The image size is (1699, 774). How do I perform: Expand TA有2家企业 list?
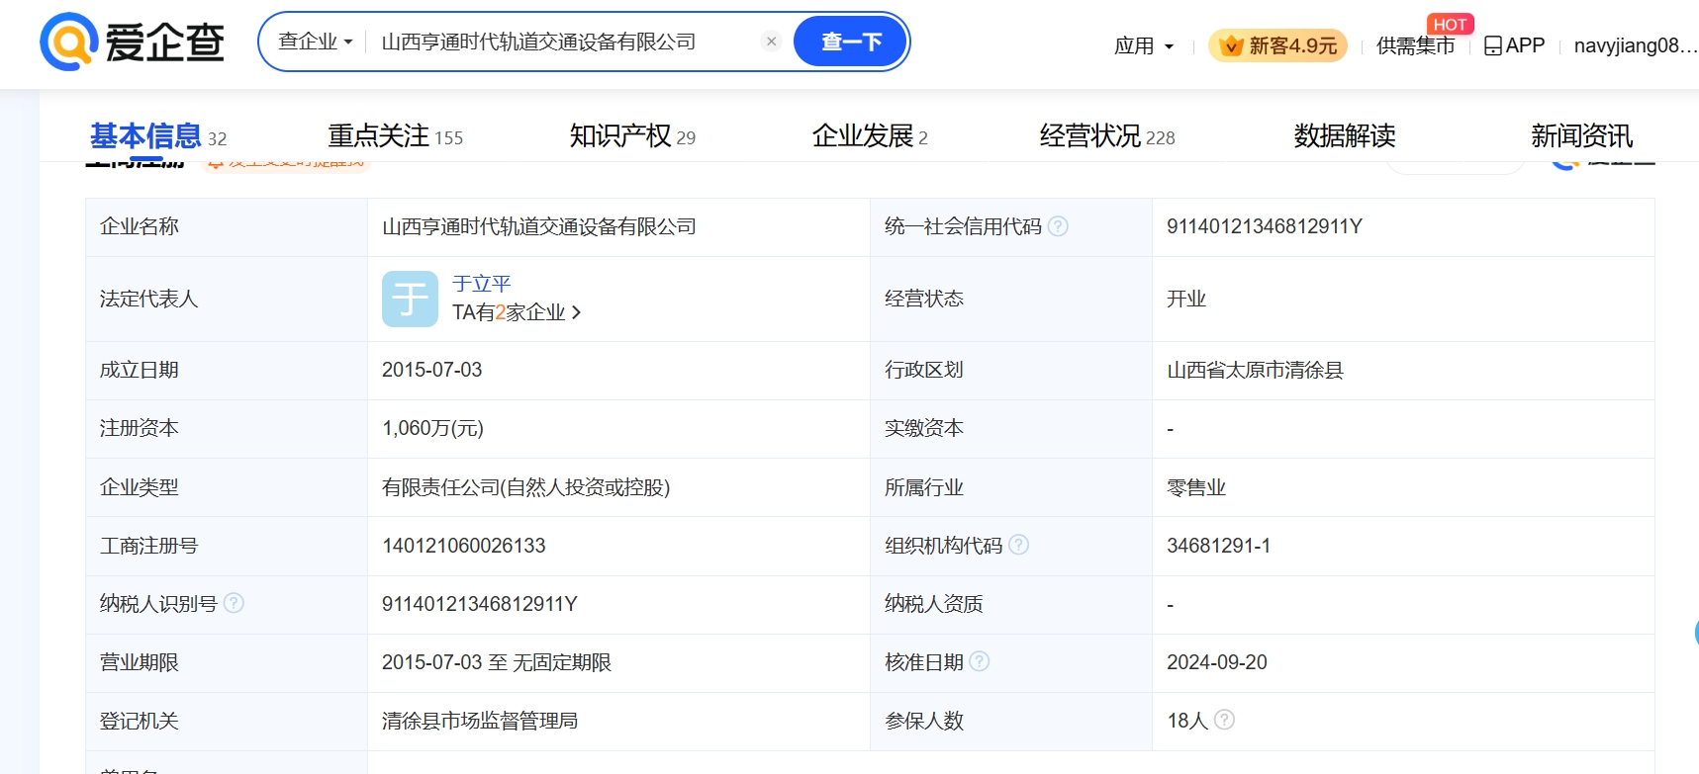click(517, 312)
